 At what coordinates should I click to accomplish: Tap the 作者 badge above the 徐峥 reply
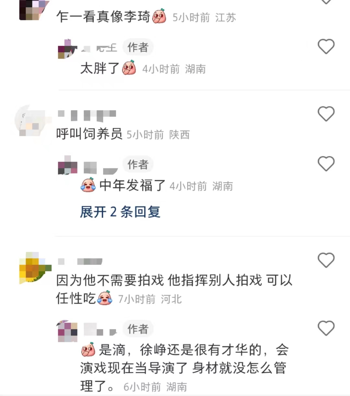pyautogui.click(x=138, y=329)
